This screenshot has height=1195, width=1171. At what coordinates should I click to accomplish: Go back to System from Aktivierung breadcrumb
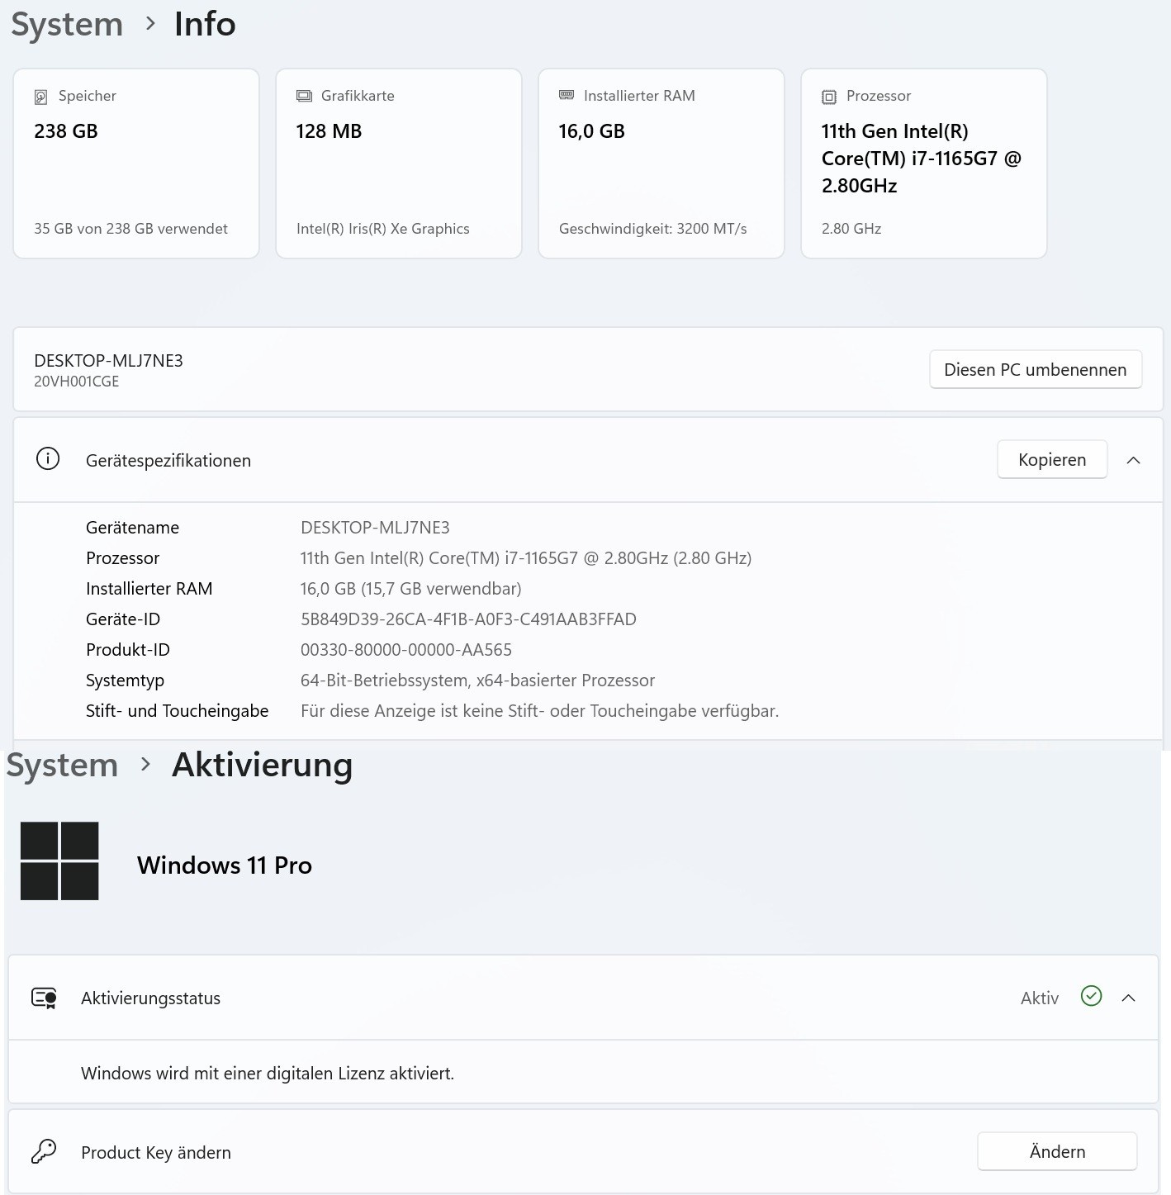(x=63, y=765)
